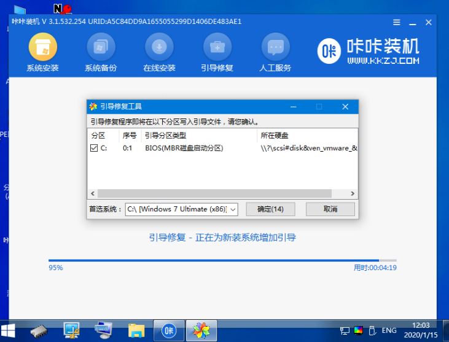The width and height of the screenshot is (449, 342).
Task: Switch to the colorful boot repair taskbar app
Action: [x=200, y=330]
